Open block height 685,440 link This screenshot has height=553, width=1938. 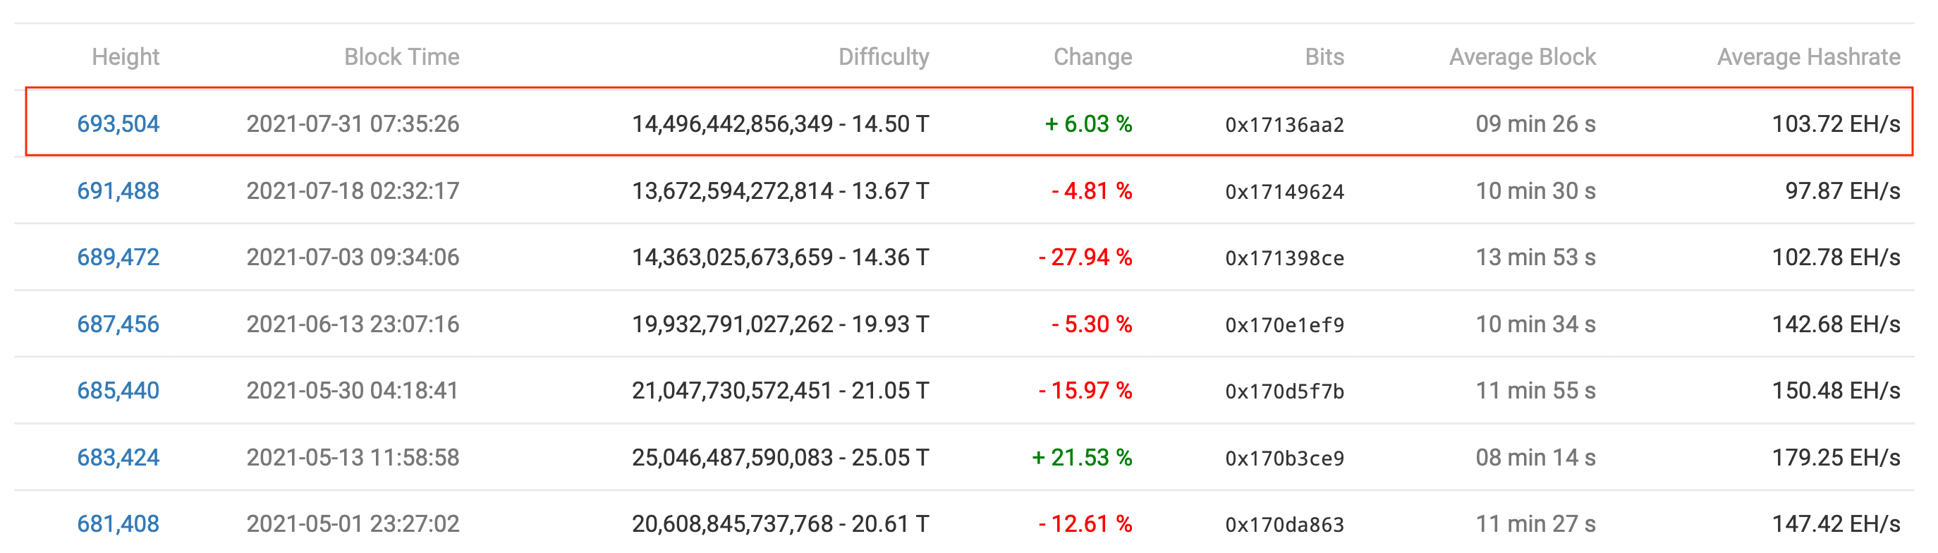118,391
